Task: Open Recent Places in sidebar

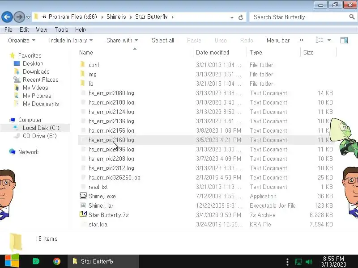Action: (41, 80)
